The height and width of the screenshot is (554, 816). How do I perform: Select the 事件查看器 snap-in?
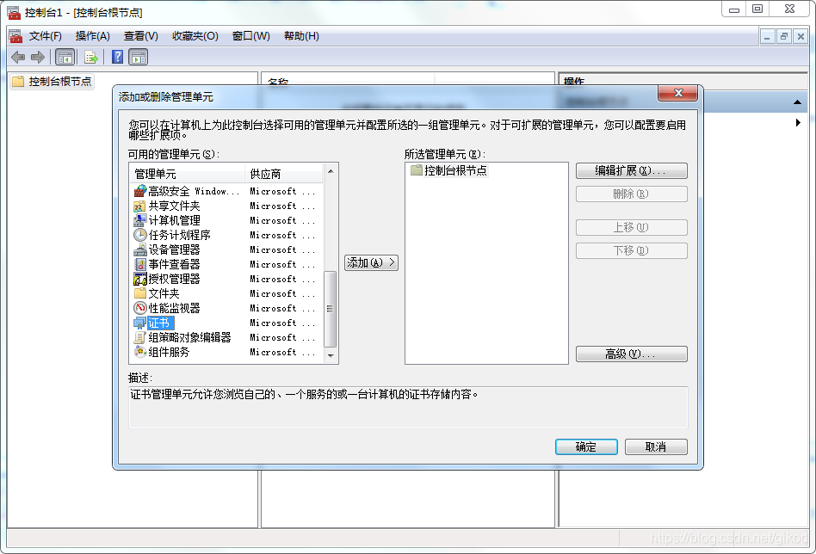170,264
